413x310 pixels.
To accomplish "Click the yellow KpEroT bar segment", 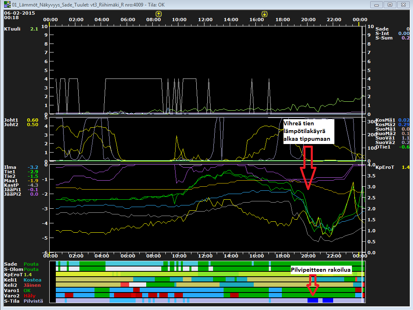I will 84,274.
